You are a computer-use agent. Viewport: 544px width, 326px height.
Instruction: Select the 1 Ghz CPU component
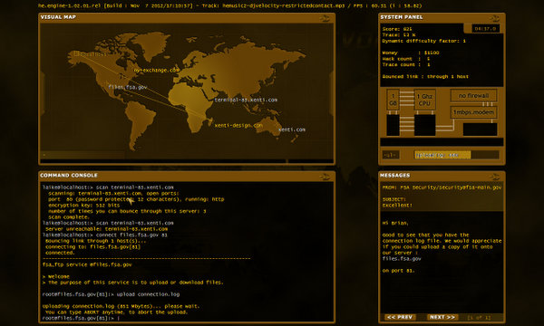424,100
